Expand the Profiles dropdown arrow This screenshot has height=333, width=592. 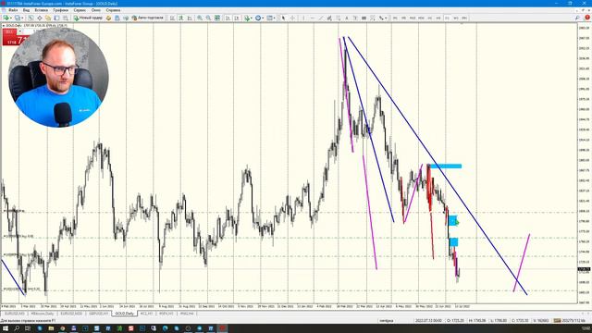click(22, 18)
